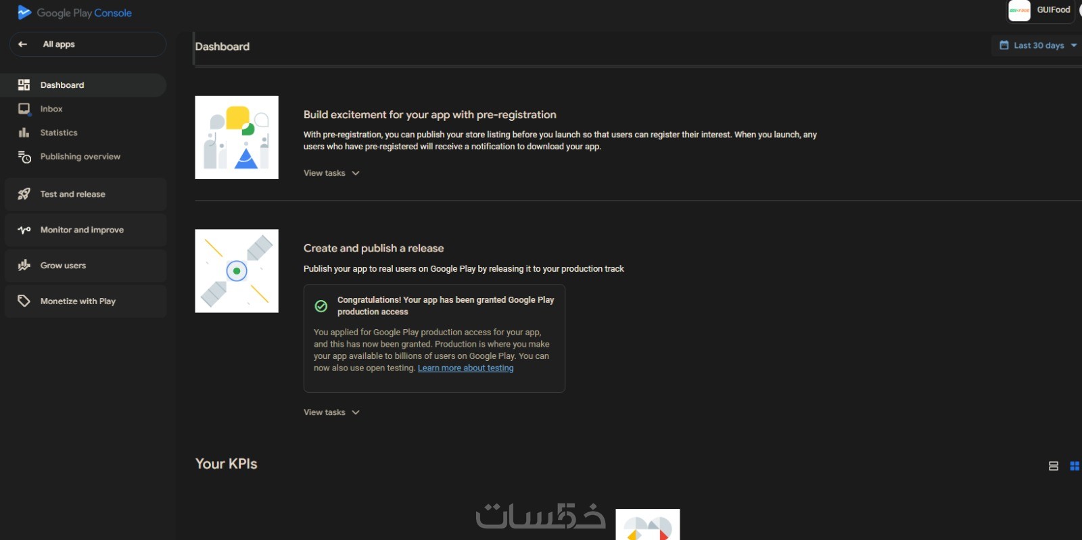Expand Grow users sidebar section
Screen dimensions: 1082x540
coord(85,266)
